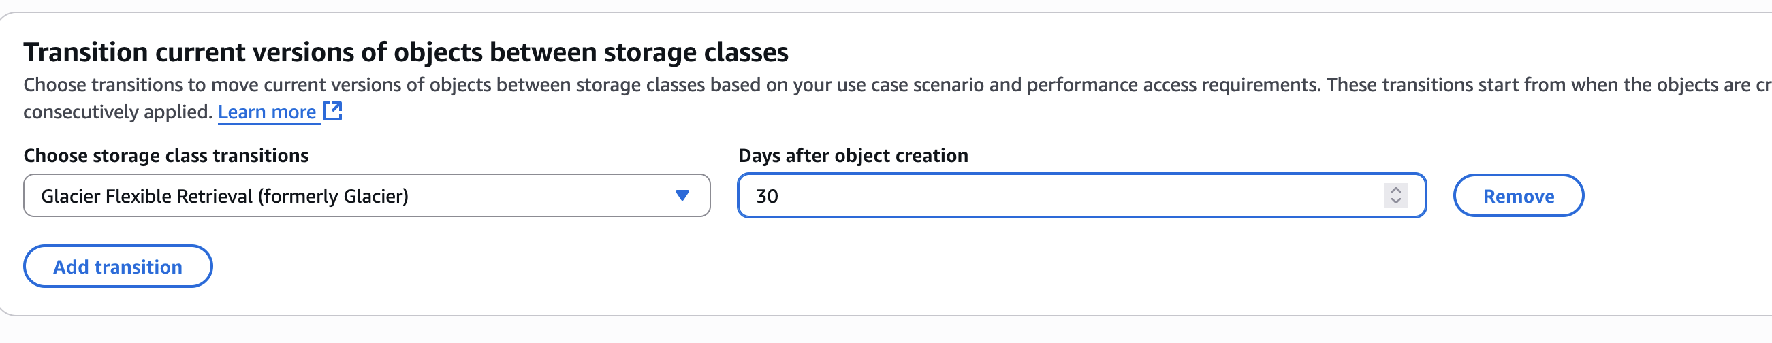Decrease days using the stepper down arrow
1772x343 pixels.
pos(1395,201)
